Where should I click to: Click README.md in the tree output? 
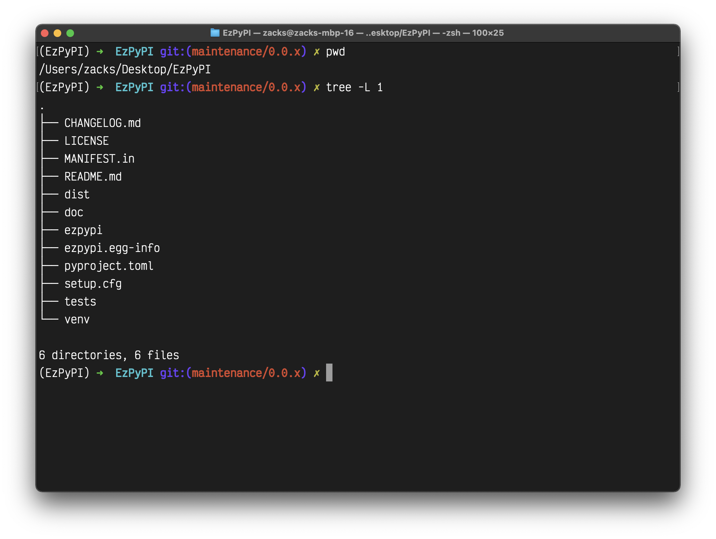click(x=93, y=177)
